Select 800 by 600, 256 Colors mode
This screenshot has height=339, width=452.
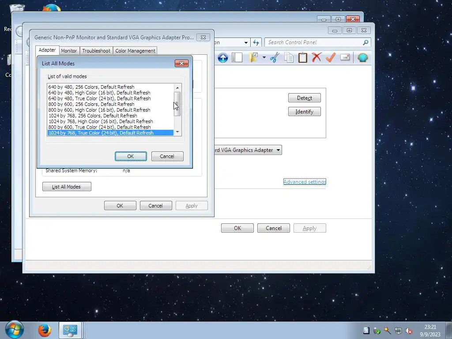pyautogui.click(x=110, y=104)
